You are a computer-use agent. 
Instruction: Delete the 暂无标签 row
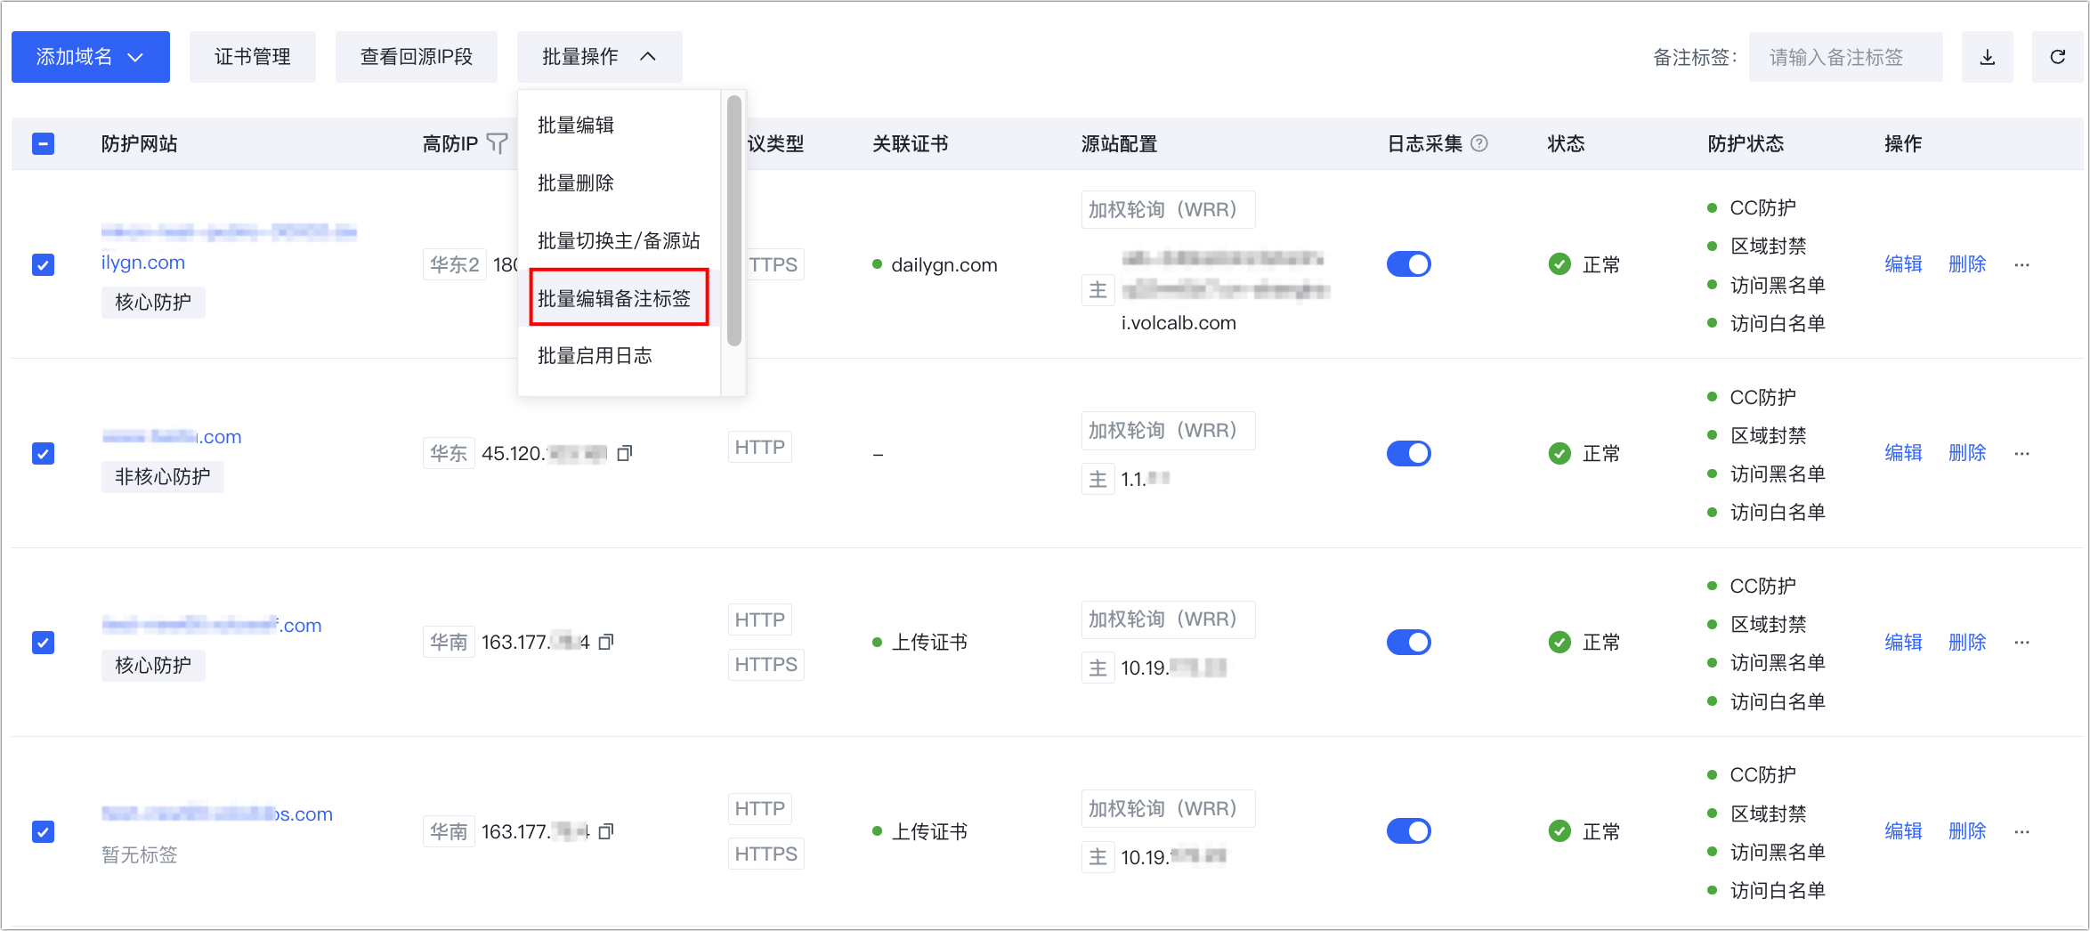1967,831
